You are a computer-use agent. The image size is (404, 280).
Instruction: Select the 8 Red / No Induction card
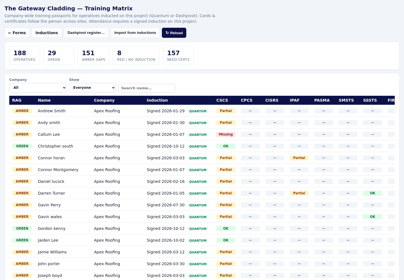coord(136,56)
